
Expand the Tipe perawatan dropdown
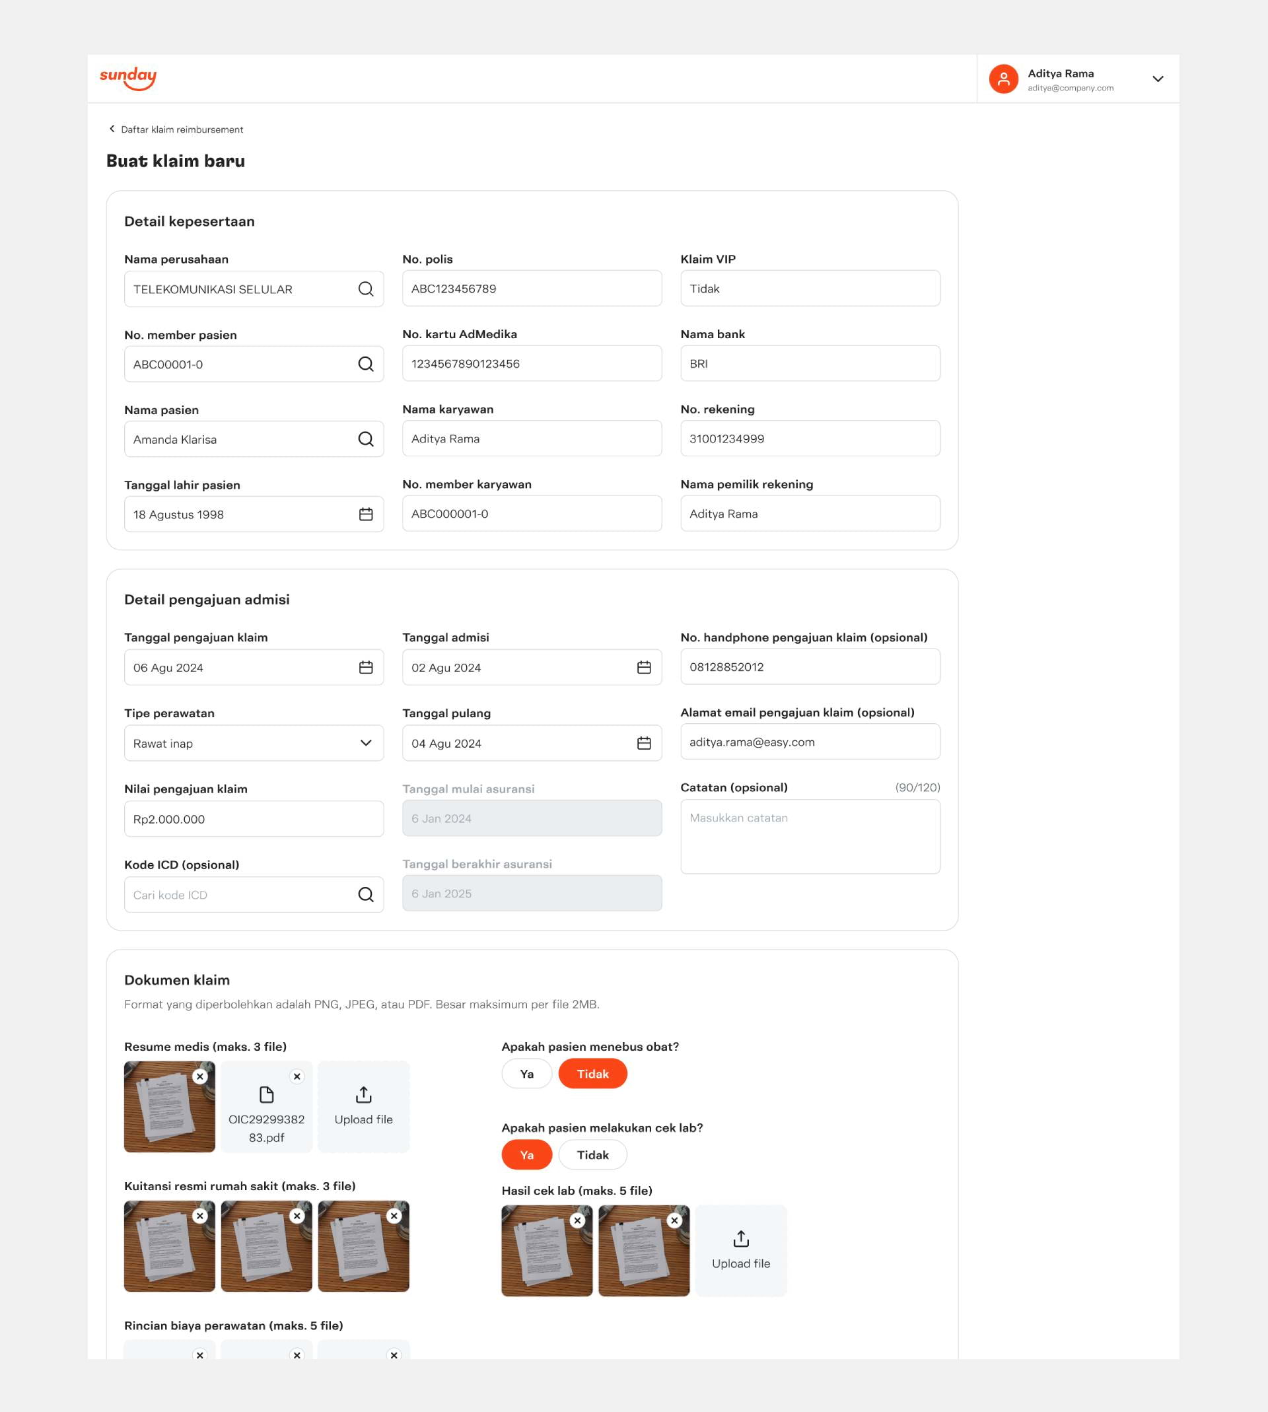(x=366, y=743)
